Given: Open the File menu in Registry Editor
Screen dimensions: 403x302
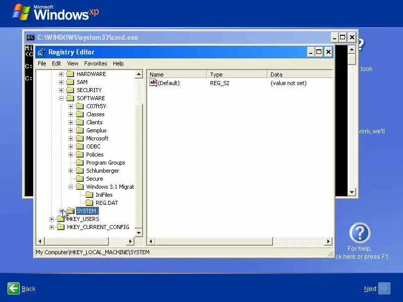Looking at the screenshot, I should [x=42, y=63].
